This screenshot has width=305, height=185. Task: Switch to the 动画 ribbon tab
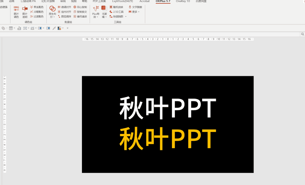[x=12, y=1]
